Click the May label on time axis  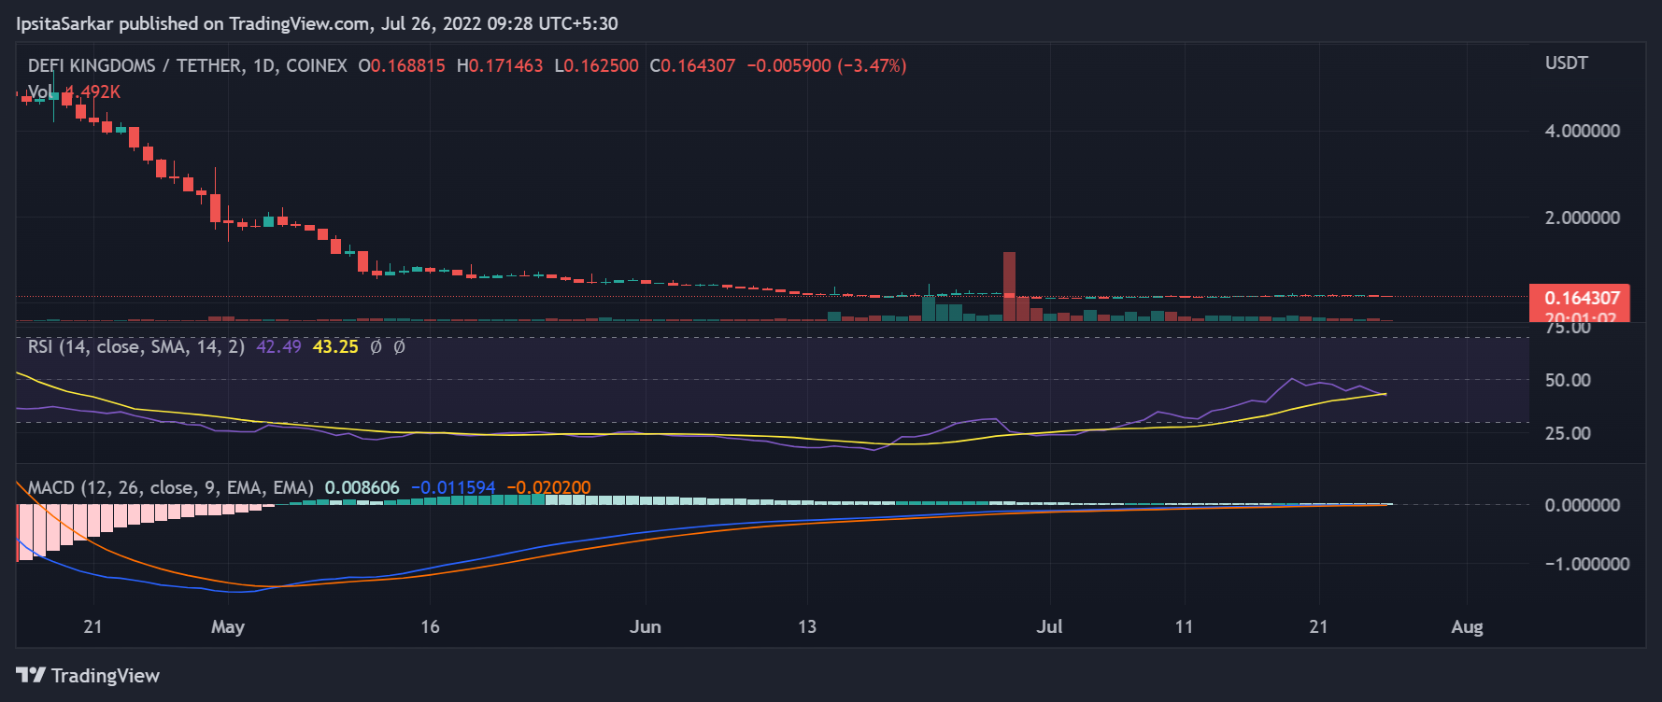point(228,626)
